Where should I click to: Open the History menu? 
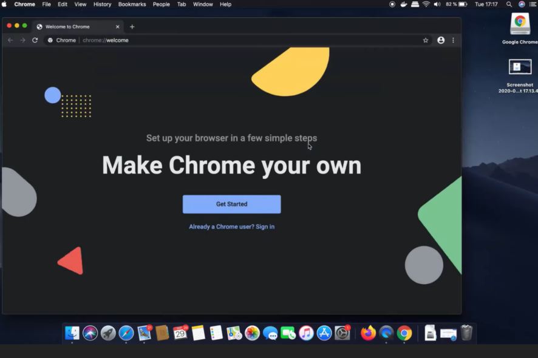click(x=102, y=4)
